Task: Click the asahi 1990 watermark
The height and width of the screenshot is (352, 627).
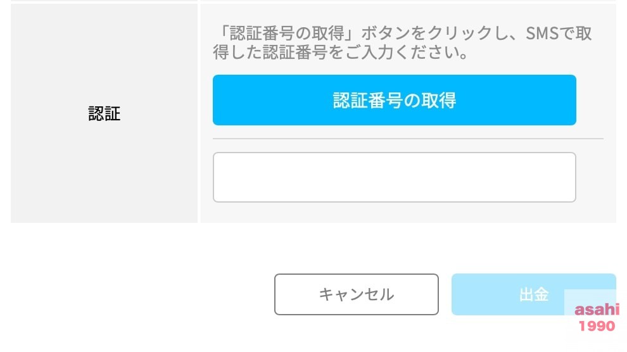Action: coord(597,318)
